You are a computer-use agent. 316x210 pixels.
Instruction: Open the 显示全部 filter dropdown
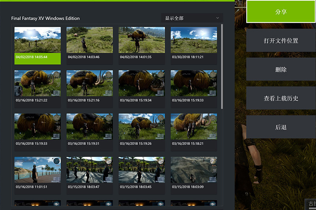point(192,18)
